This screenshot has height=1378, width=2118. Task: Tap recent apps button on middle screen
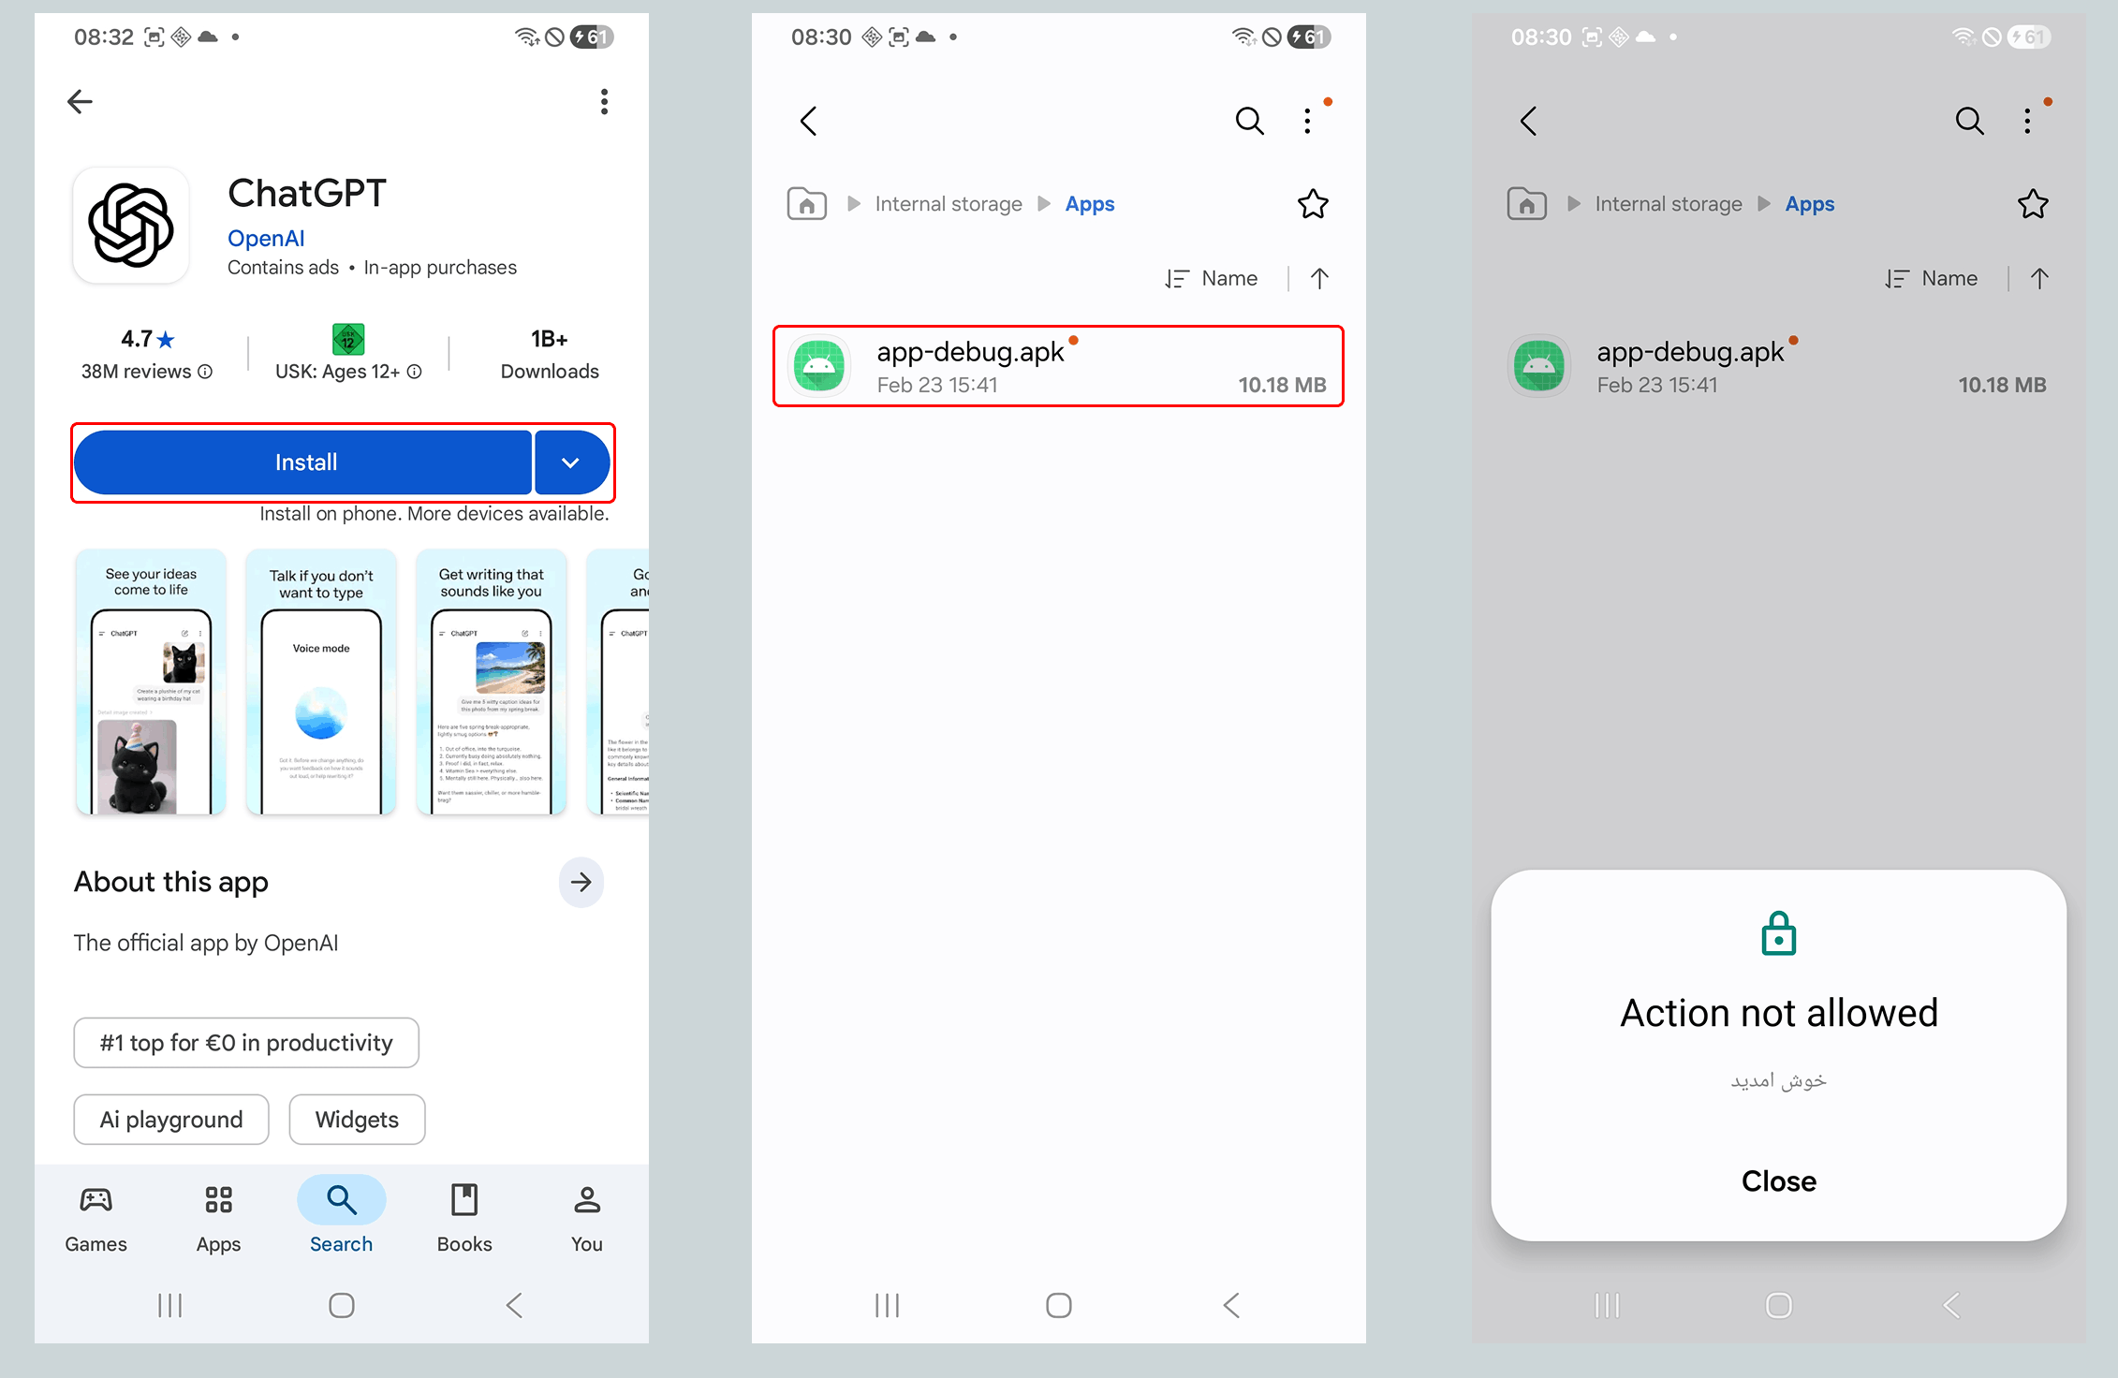click(x=887, y=1305)
